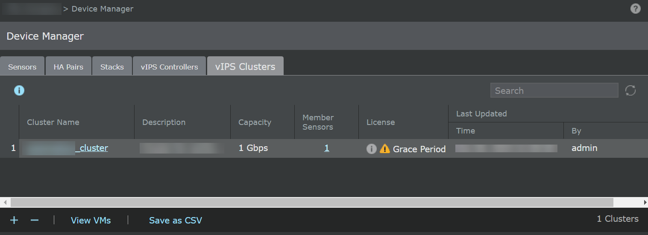Sort by Member Sensors column header

click(x=326, y=122)
